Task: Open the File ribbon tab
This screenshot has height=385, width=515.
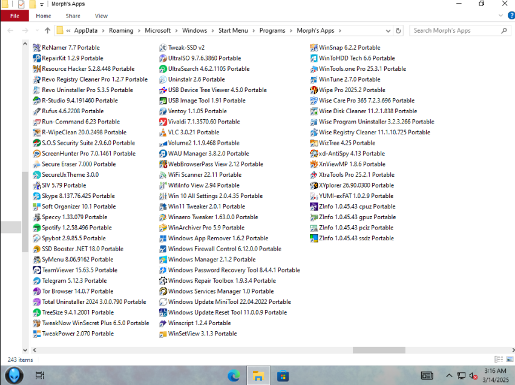Action: (x=15, y=16)
